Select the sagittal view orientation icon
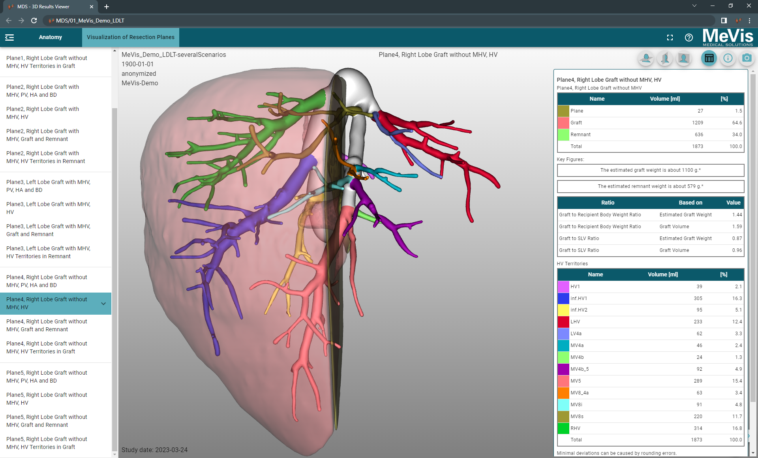Image resolution: width=758 pixels, height=458 pixels. pos(665,58)
